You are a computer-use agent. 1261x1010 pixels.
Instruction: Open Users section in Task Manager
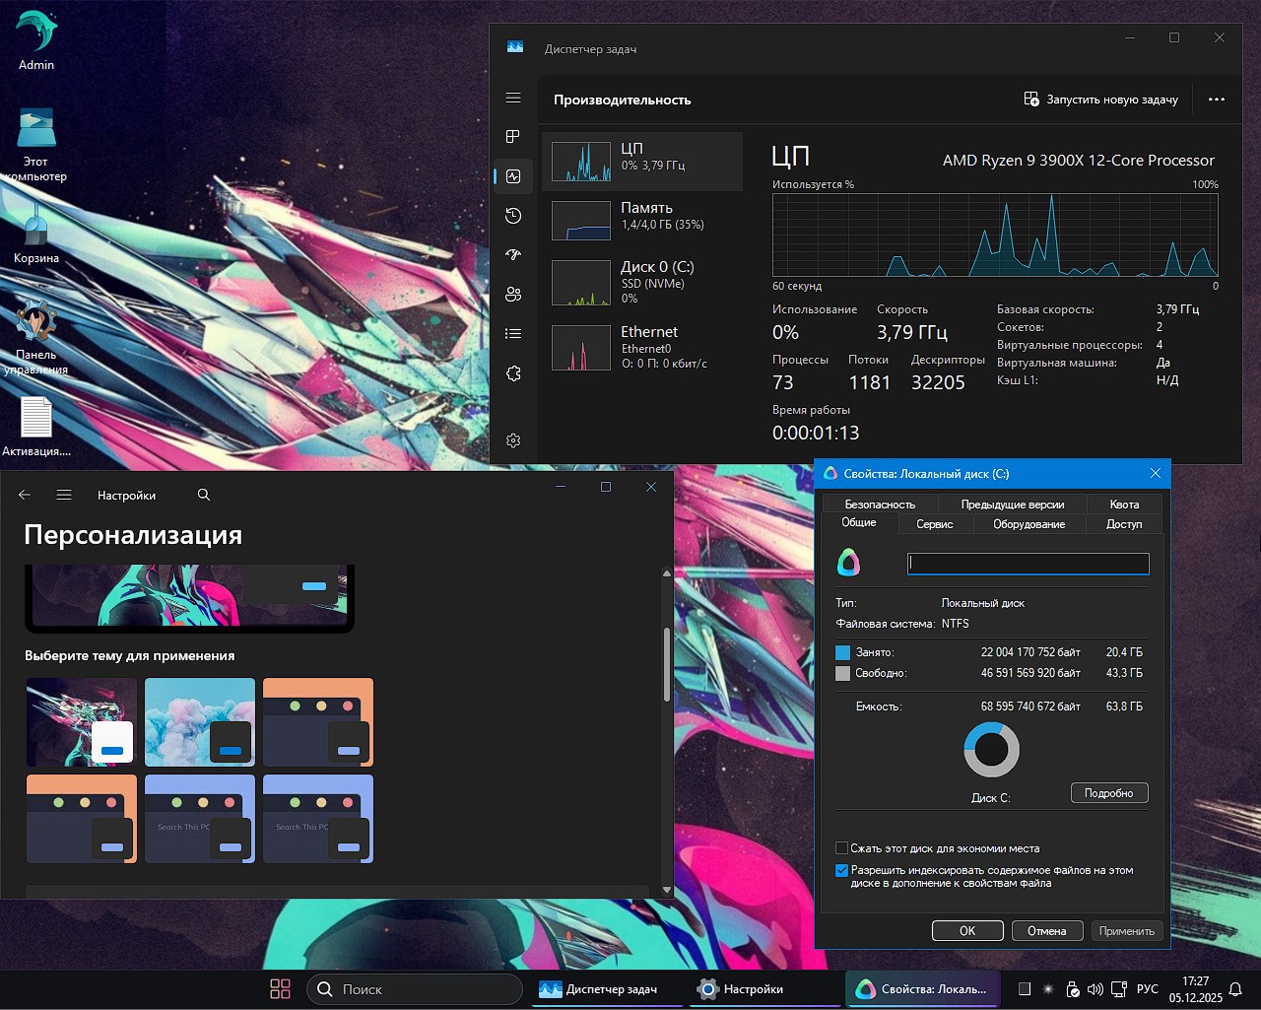point(512,294)
